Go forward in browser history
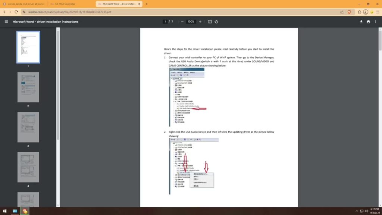 (10, 12)
